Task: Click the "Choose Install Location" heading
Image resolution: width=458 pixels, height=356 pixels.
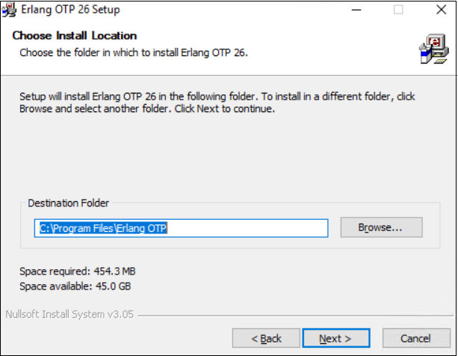Action: pos(75,36)
